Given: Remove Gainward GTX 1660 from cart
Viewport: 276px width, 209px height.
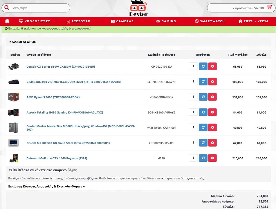Looking at the screenshot, I should 212,158.
